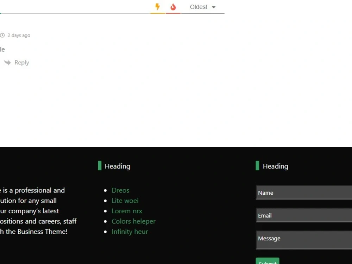The height and width of the screenshot is (264, 352).
Task: Click the curved reply arrow icon
Action: point(7,62)
